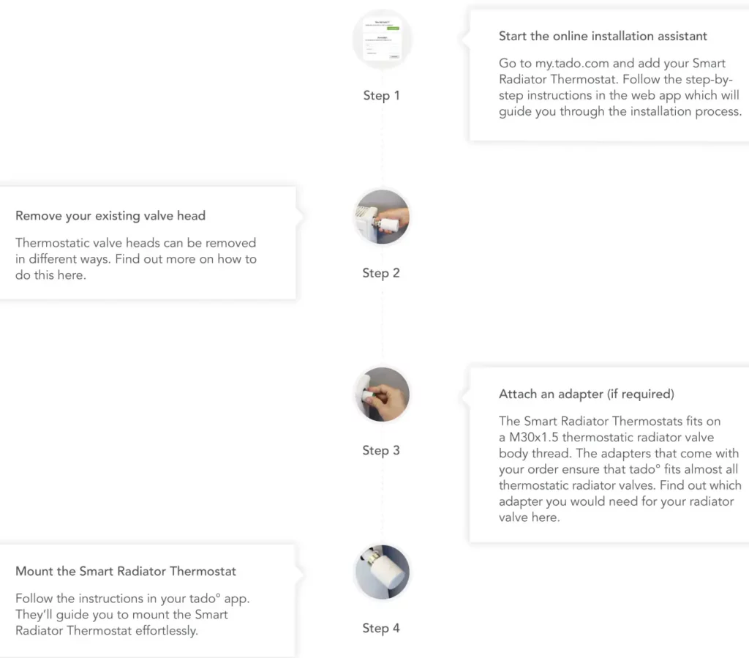Click the 'Step 1' label
749x658 pixels.
click(x=381, y=96)
